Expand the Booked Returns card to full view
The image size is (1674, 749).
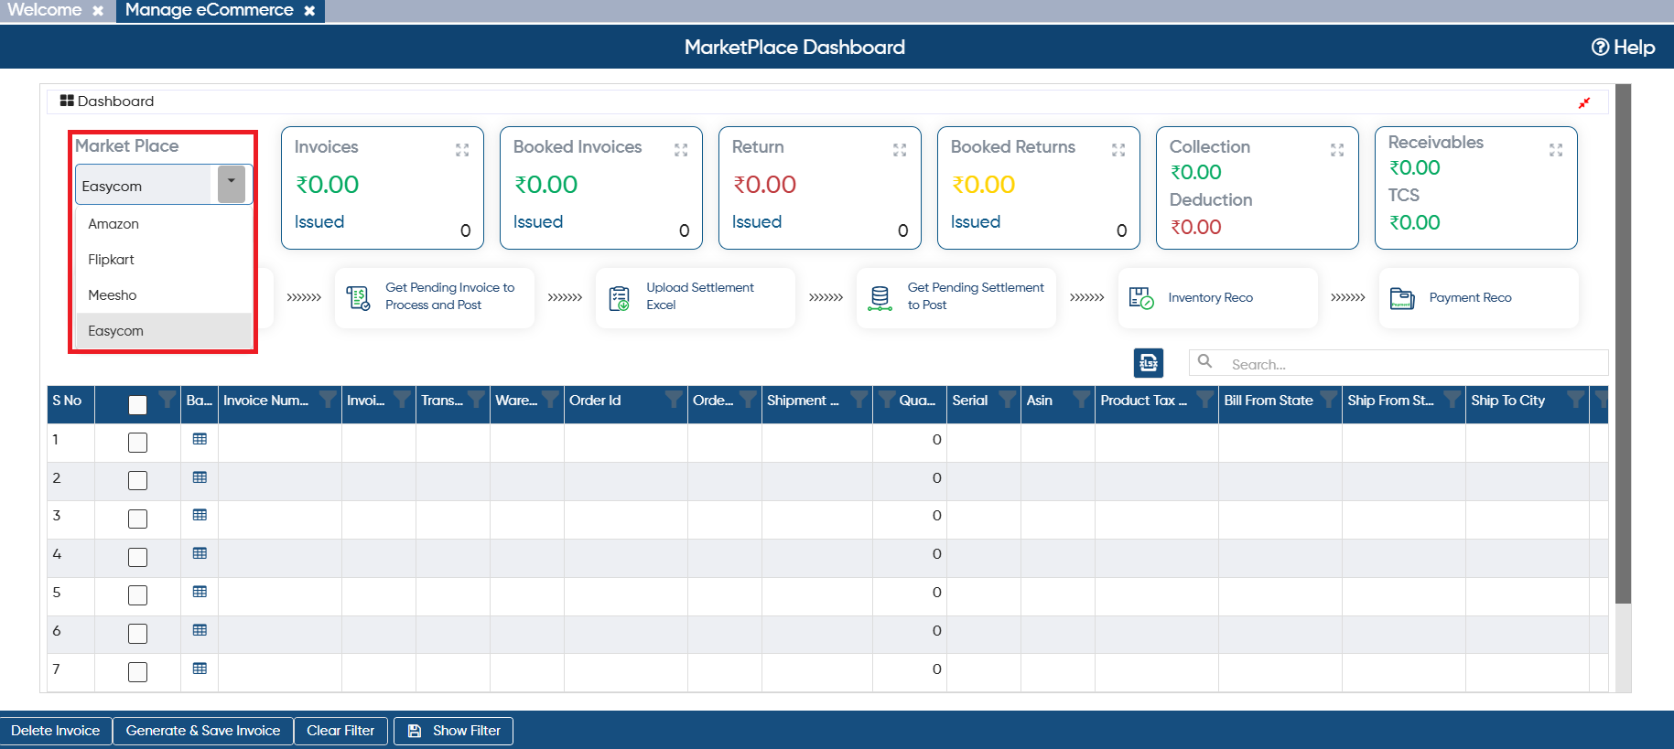click(x=1118, y=150)
